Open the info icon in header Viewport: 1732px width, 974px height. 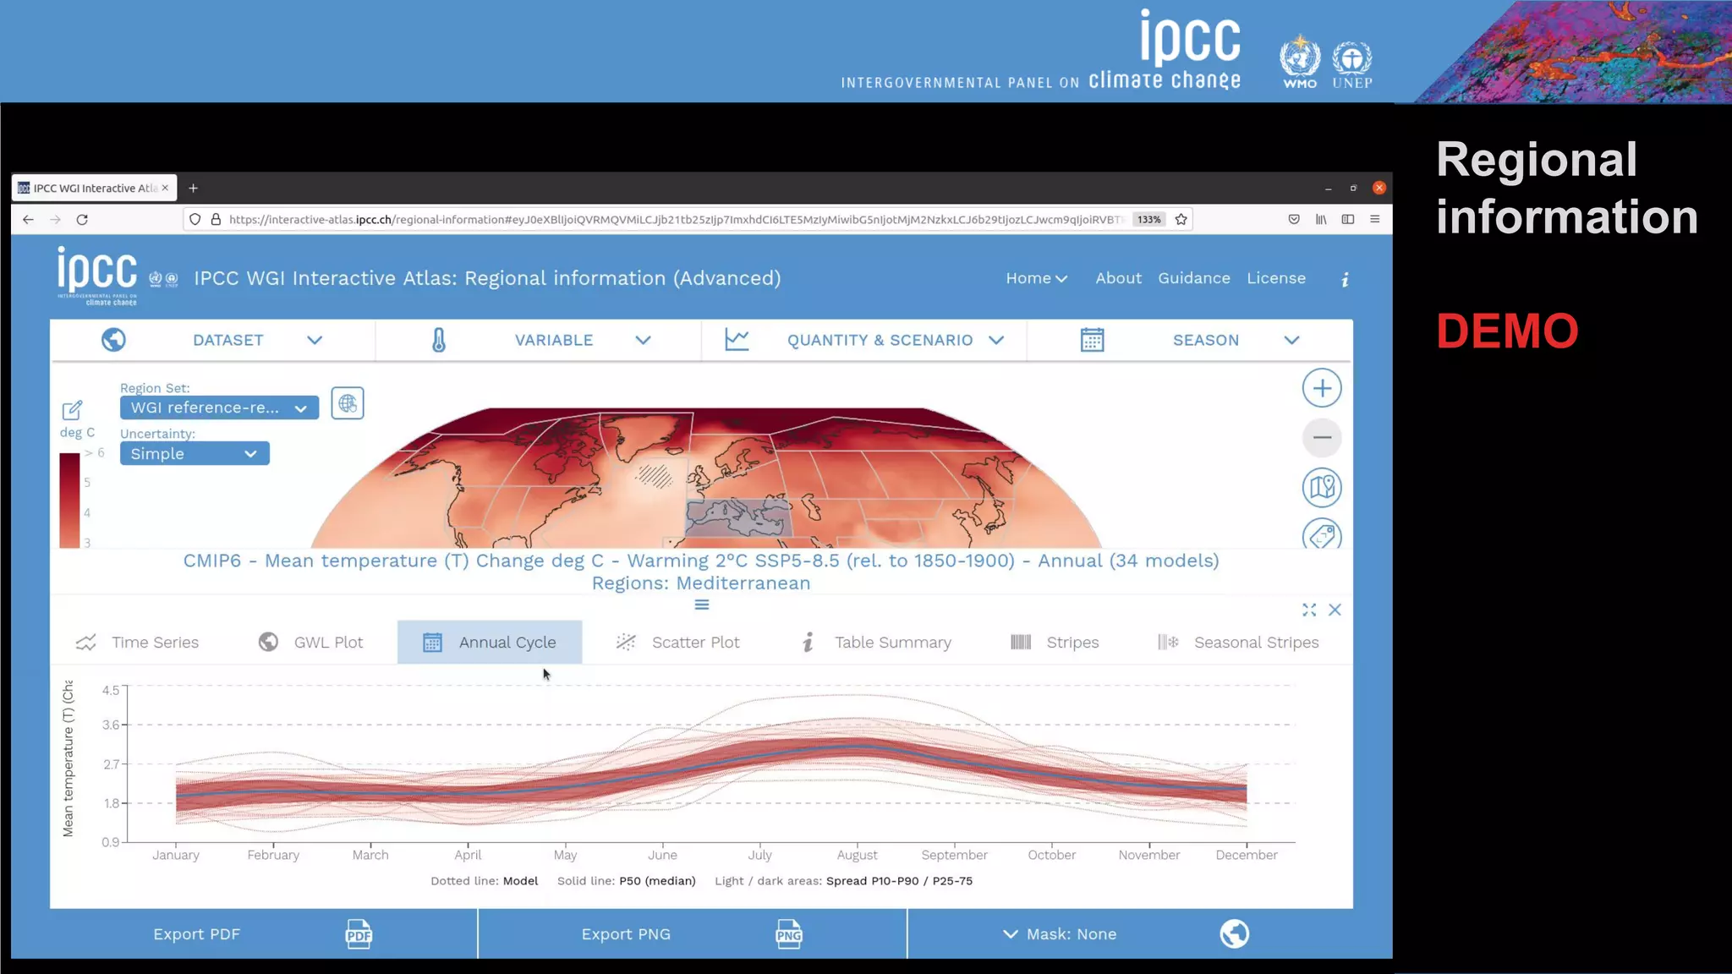(1345, 279)
